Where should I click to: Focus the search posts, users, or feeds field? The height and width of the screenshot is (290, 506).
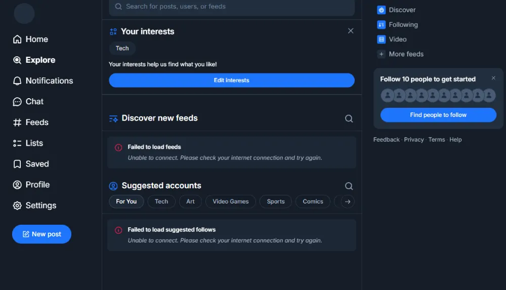232,7
